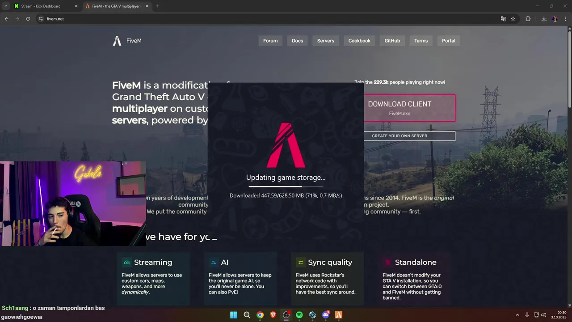Click the address bar showing fivem.net
Viewport: 572px width, 322px height.
(268, 19)
